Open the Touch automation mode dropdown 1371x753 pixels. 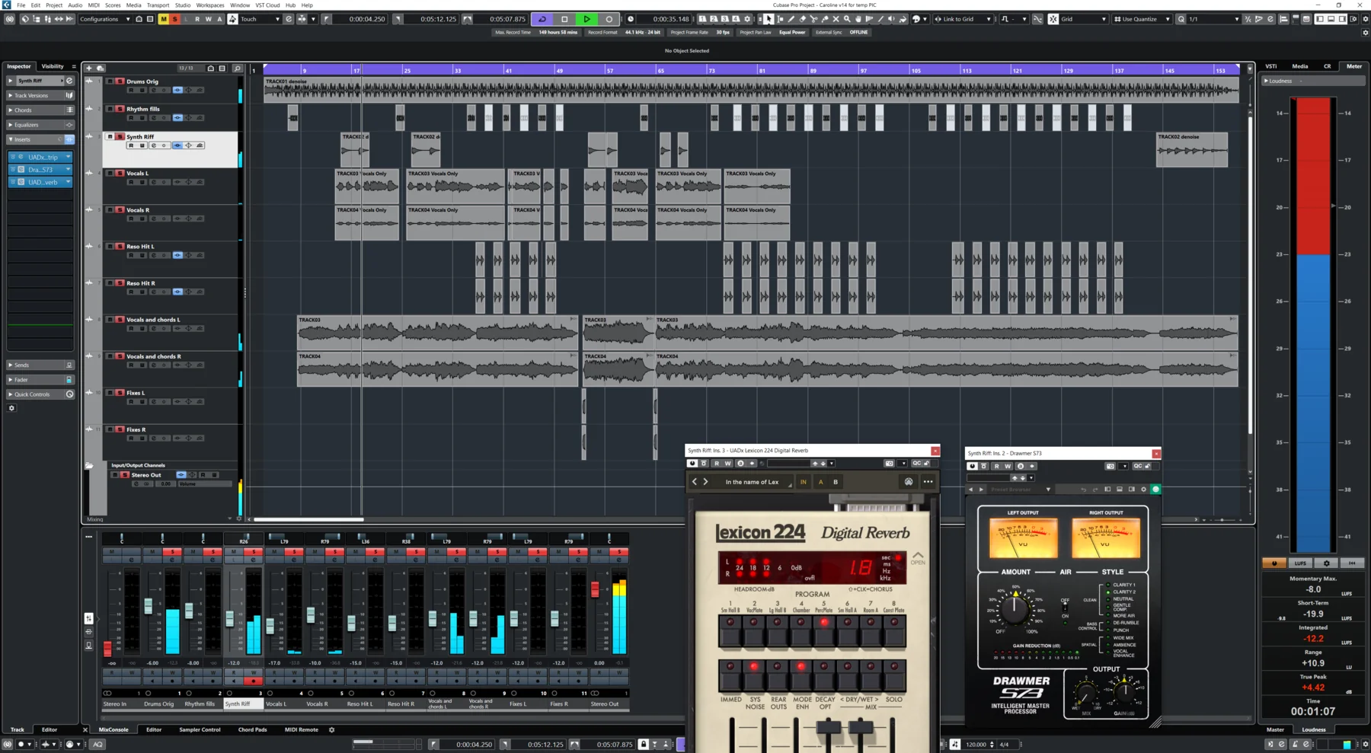260,19
